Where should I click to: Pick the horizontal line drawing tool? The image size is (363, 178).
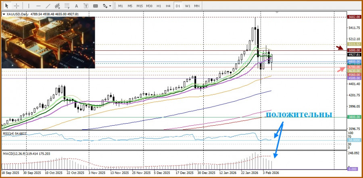(x=38, y=6)
